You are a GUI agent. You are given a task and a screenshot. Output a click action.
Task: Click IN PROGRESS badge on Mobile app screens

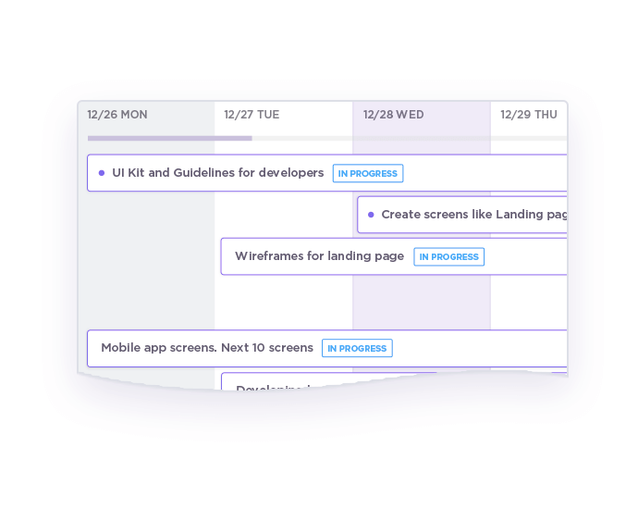[357, 348]
